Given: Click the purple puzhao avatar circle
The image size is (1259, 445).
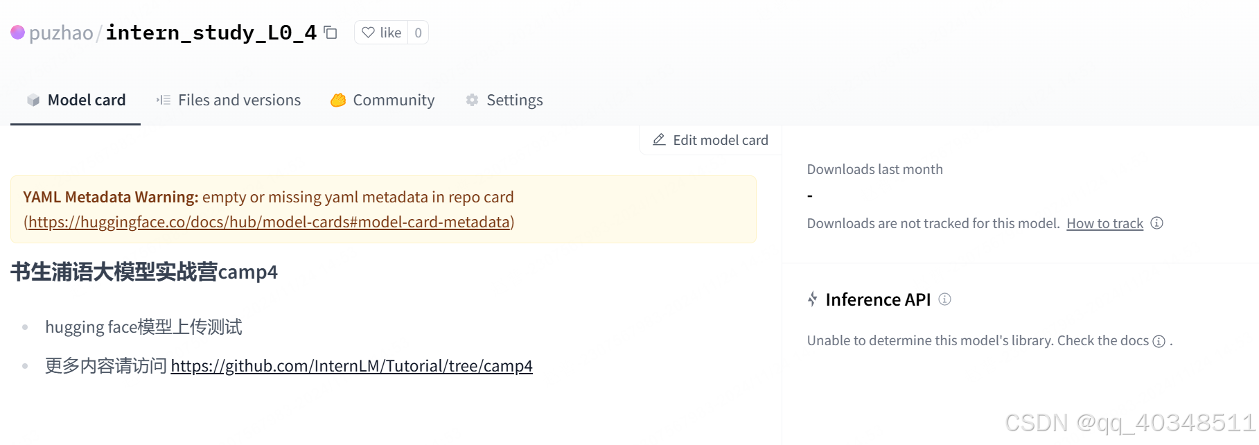Looking at the screenshot, I should pos(18,33).
